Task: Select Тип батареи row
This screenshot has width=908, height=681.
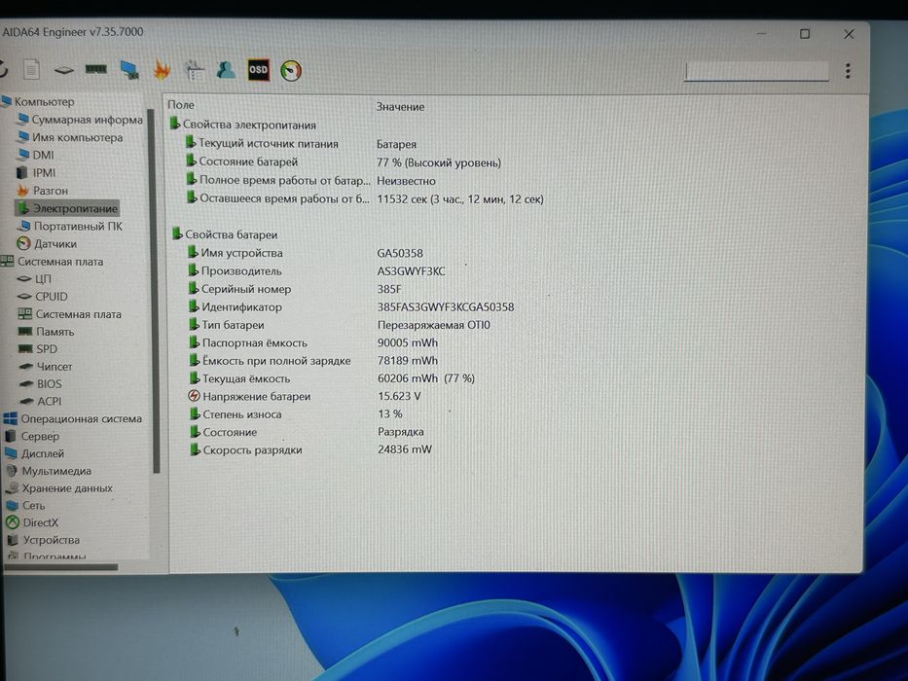Action: (x=340, y=325)
